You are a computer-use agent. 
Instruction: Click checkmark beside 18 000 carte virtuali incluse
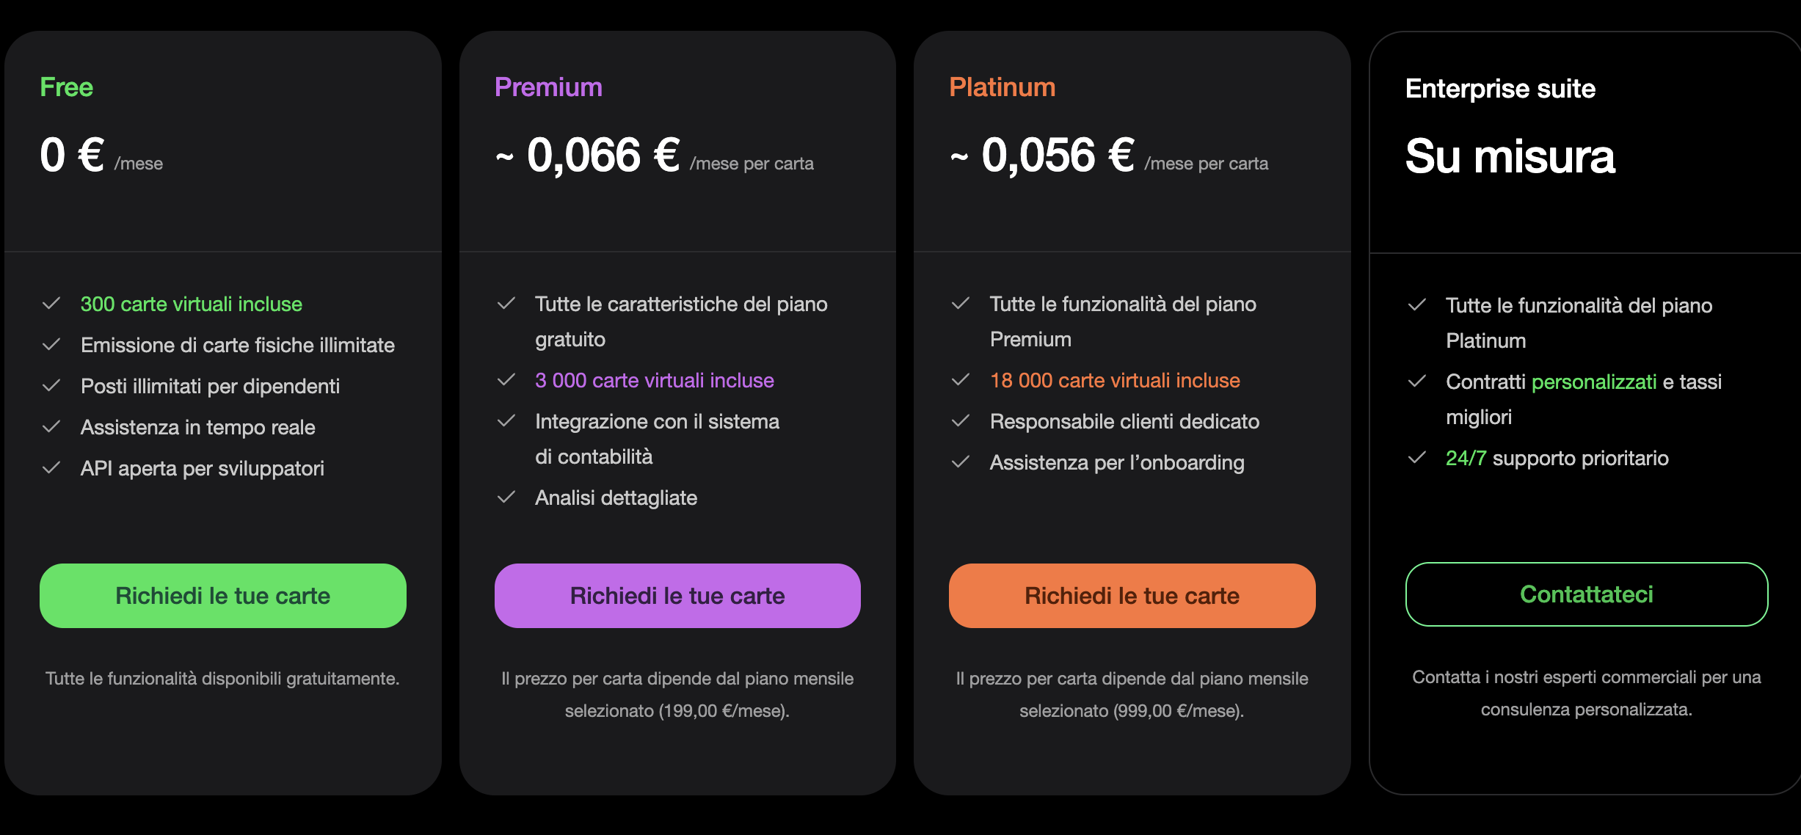pos(961,380)
